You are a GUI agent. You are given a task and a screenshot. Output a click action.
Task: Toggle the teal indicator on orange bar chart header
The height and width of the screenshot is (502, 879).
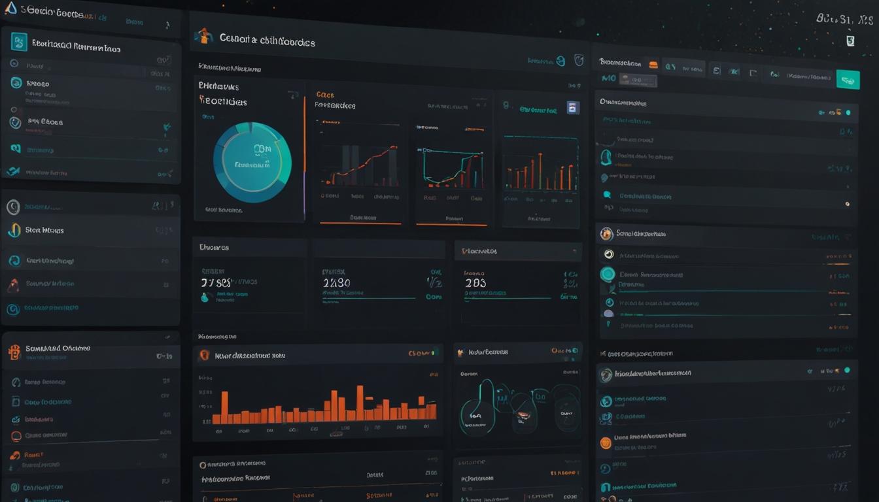coord(433,353)
